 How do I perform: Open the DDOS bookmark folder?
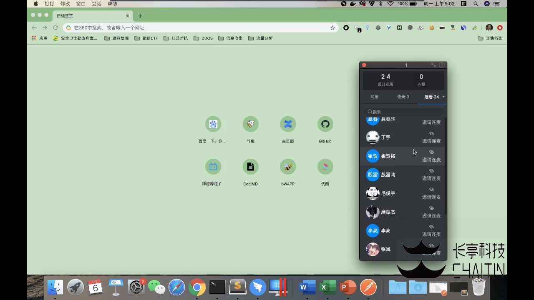coord(203,38)
